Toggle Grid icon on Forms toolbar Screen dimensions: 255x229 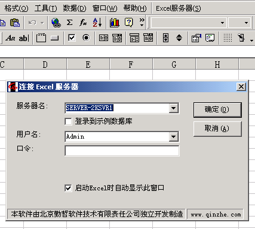(228, 37)
